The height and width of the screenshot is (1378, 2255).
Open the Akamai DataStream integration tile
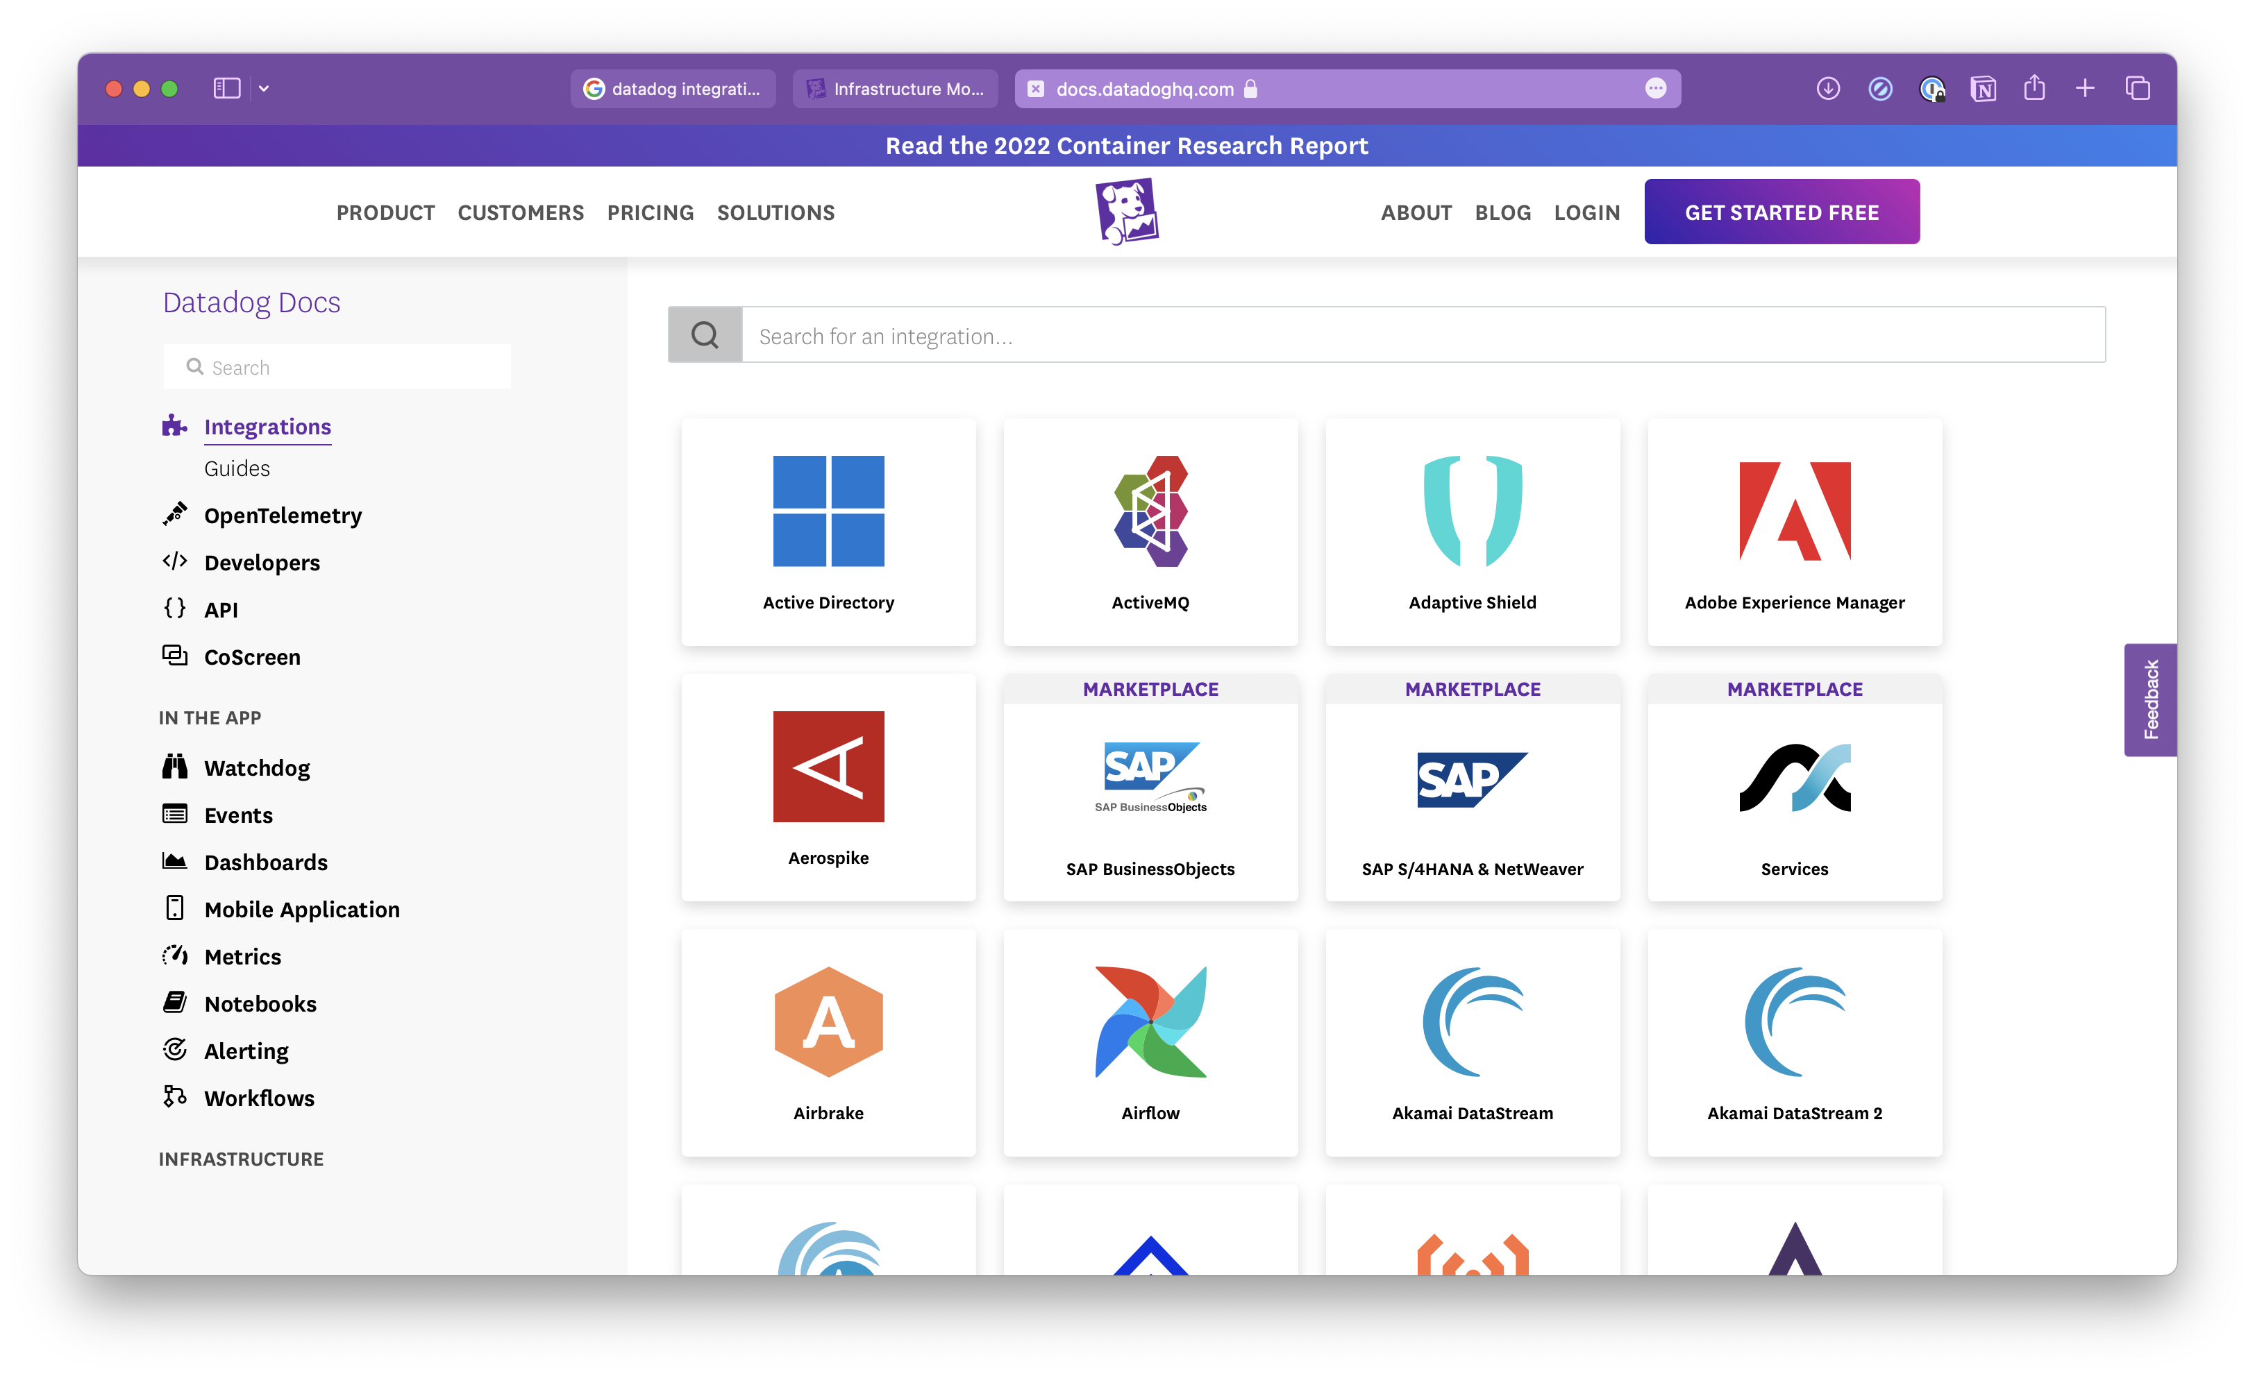coord(1473,1042)
